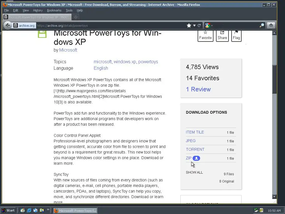Reload the page with the refresh icon
The height and width of the screenshot is (214, 285).
pos(199,25)
